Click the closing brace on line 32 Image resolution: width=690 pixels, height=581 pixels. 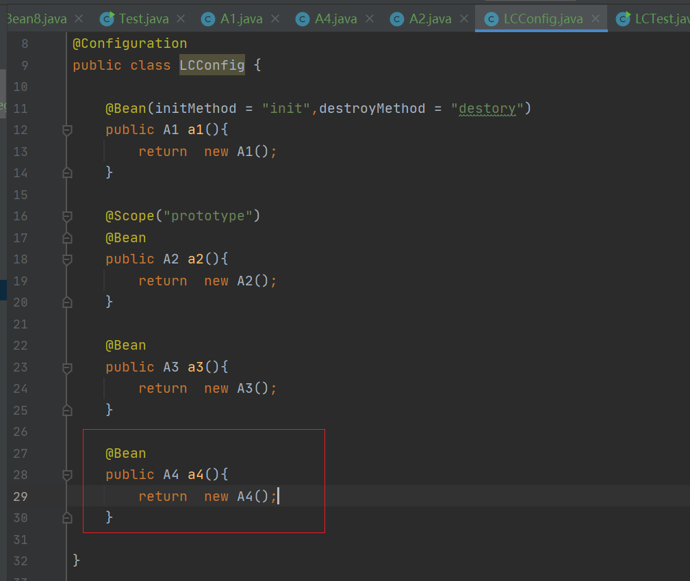76,560
